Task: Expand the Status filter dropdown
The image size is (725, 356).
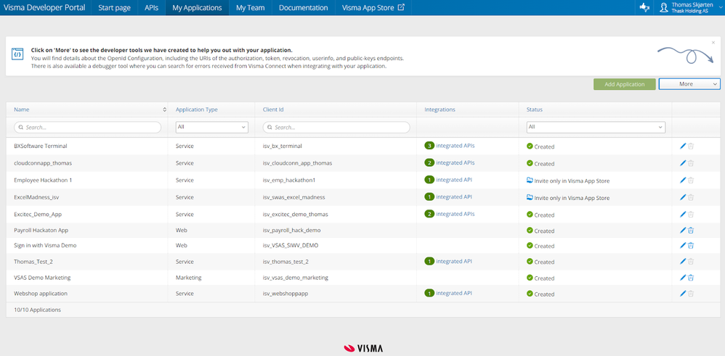Action: (596, 127)
